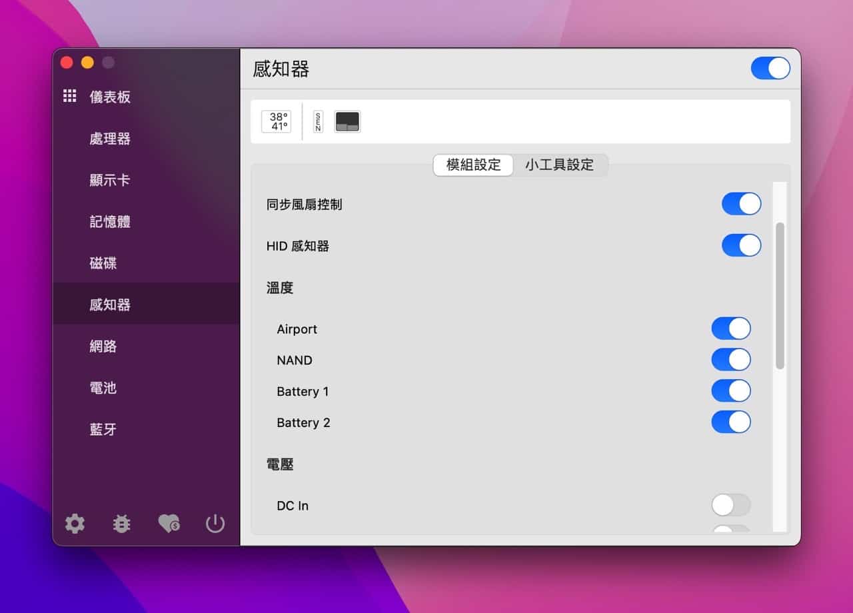Close the window with red button
This screenshot has height=613, width=853.
click(67, 62)
